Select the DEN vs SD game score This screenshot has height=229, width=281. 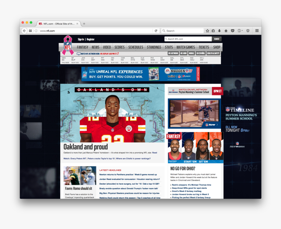click(65, 60)
